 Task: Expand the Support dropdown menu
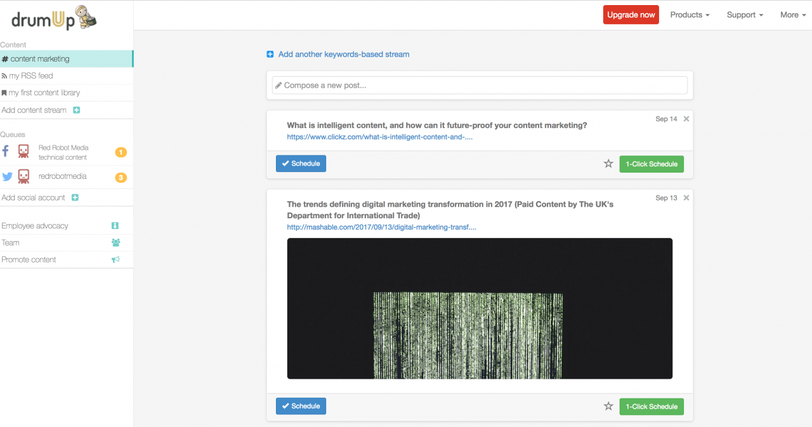click(x=745, y=15)
